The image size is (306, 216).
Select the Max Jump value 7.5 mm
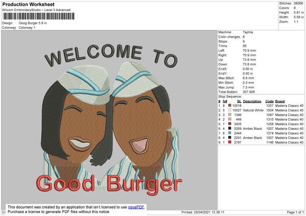(248, 87)
